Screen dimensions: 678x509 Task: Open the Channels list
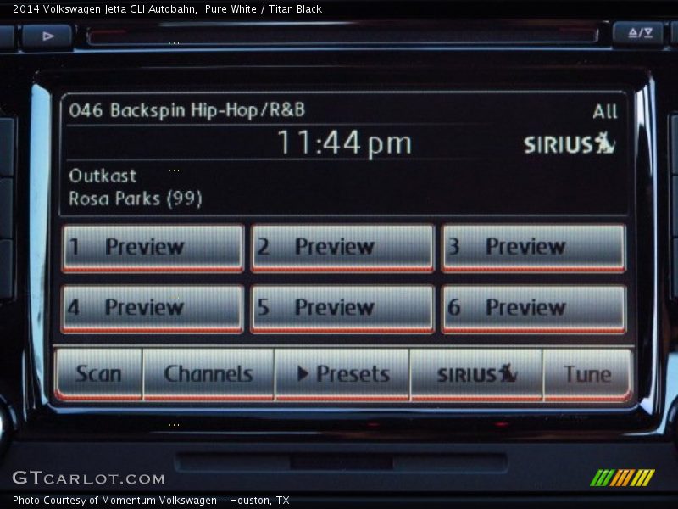208,374
